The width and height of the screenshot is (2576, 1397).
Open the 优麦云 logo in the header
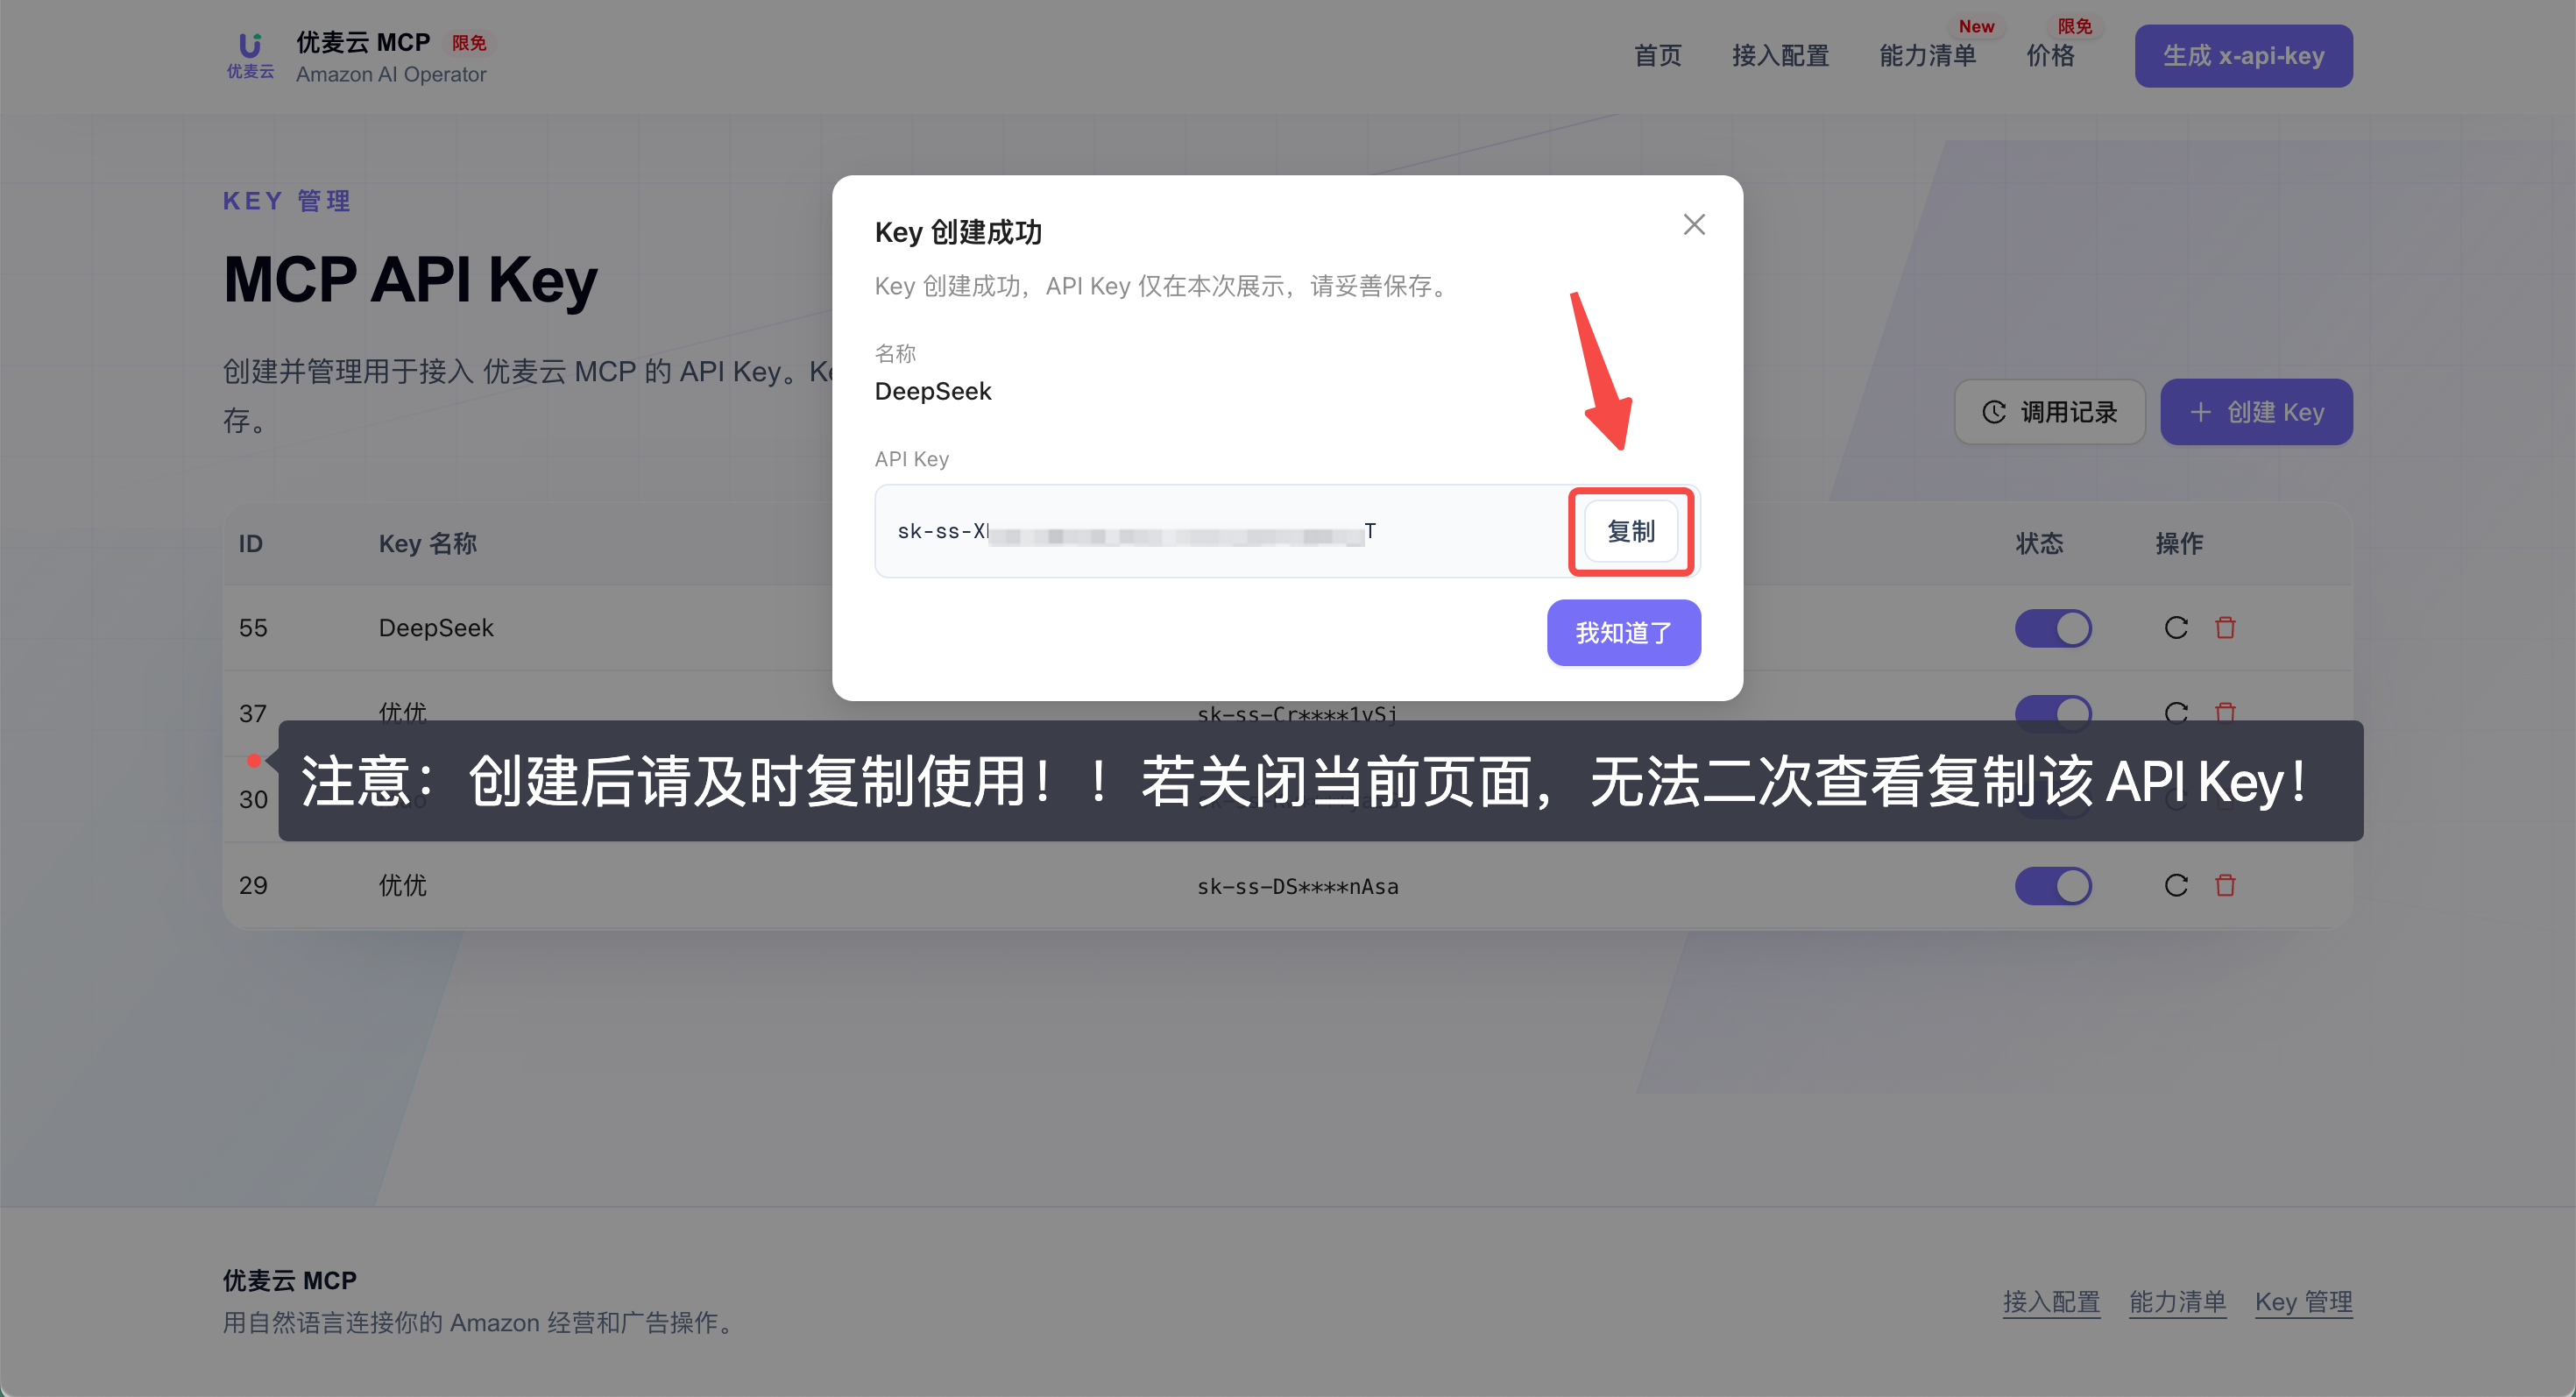[250, 56]
